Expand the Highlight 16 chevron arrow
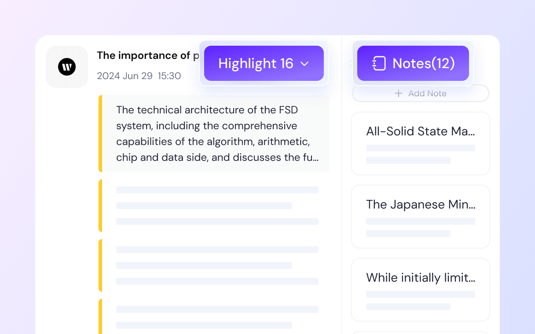535x334 pixels. point(304,64)
